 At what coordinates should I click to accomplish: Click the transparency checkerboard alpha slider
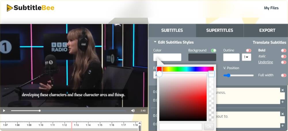coord(211,97)
